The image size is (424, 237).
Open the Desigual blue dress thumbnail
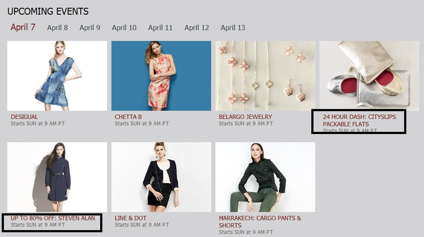[x=57, y=76]
